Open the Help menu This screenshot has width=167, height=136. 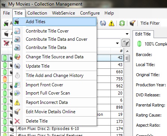point(109,13)
